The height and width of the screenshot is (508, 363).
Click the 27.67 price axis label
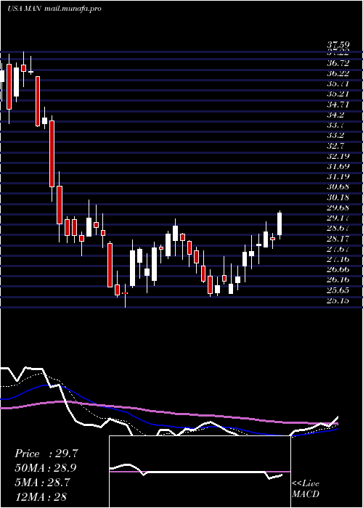(x=338, y=249)
